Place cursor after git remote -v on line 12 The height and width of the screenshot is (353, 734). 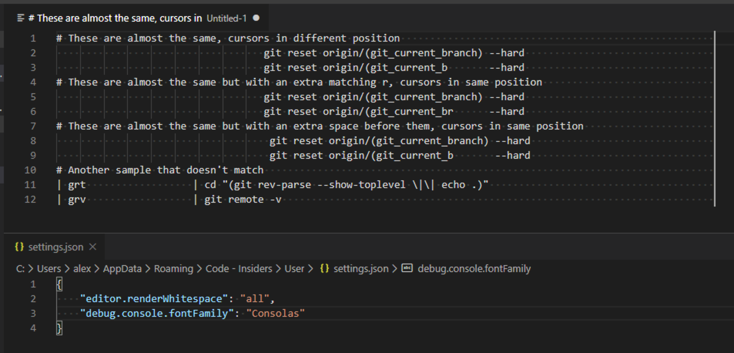coord(282,199)
